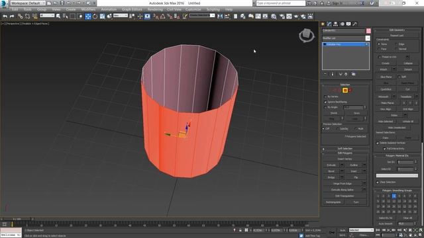Toggle the By Angle checkbox

325,107
